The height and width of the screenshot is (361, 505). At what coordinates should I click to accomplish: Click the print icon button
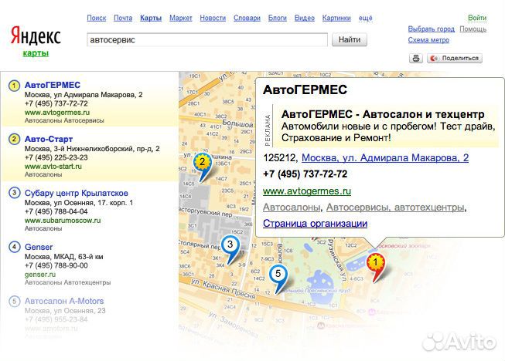point(416,58)
